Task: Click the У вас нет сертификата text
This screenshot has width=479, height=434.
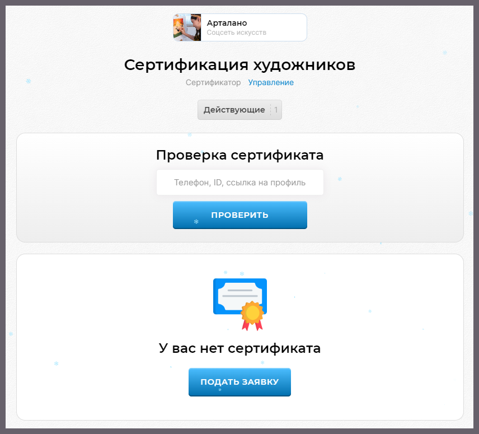Action: tap(239, 348)
